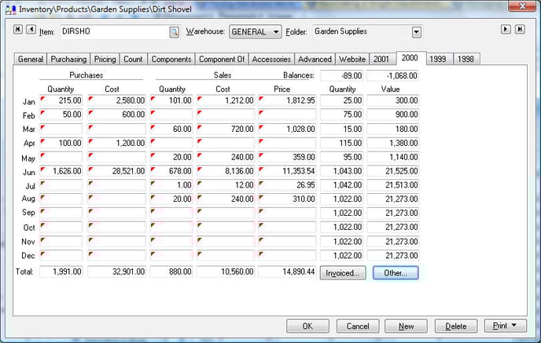Go to last record arrow
The image size is (541, 343).
(x=520, y=29)
